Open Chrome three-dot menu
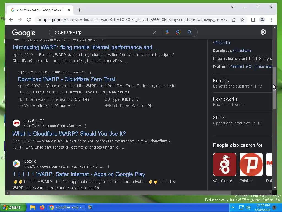This screenshot has width=282, height=212. coord(271,20)
